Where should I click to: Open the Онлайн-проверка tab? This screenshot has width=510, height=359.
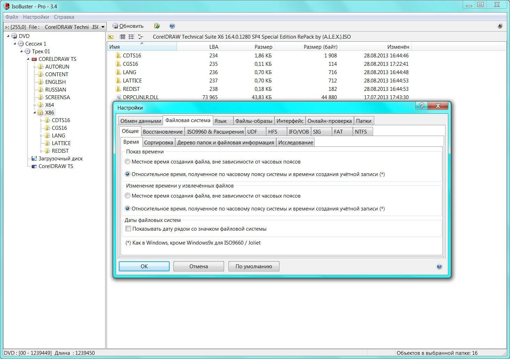click(x=330, y=121)
